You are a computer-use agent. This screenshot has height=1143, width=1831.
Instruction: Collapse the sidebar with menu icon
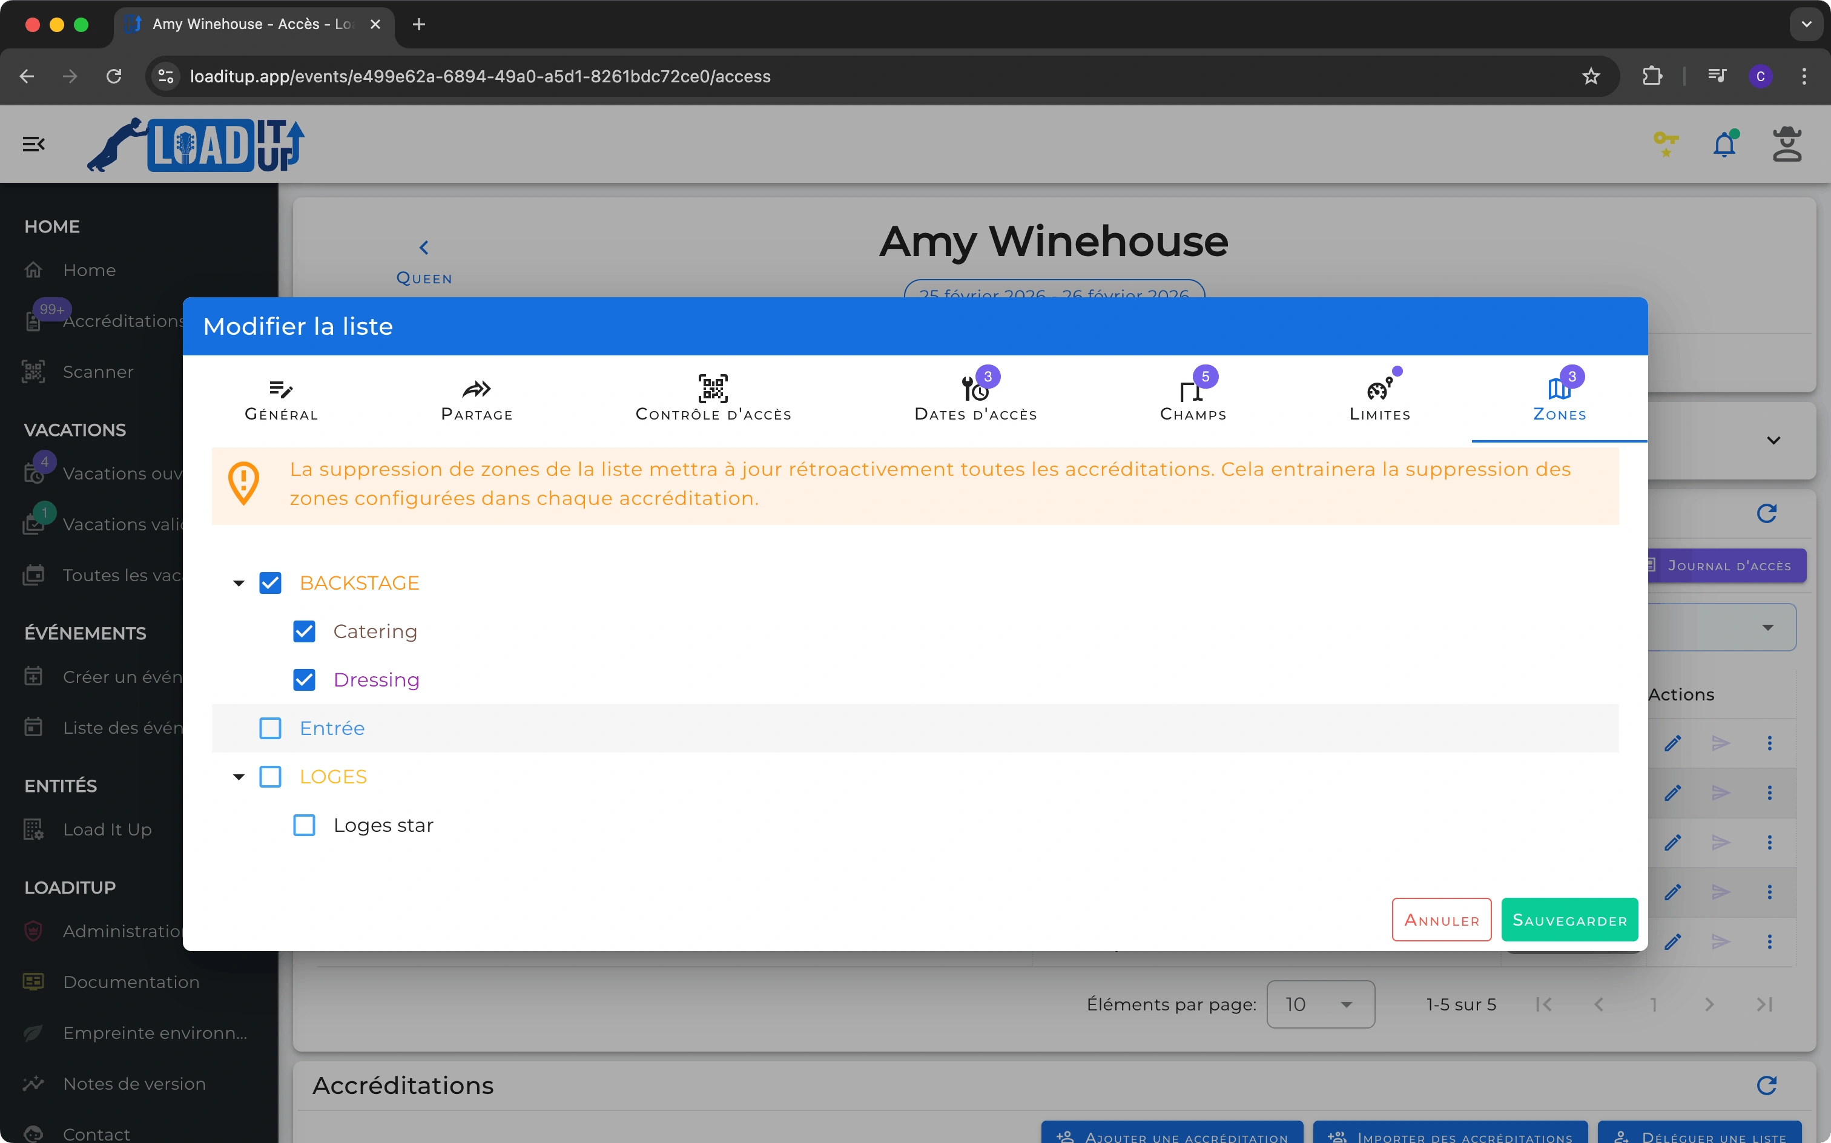click(33, 143)
